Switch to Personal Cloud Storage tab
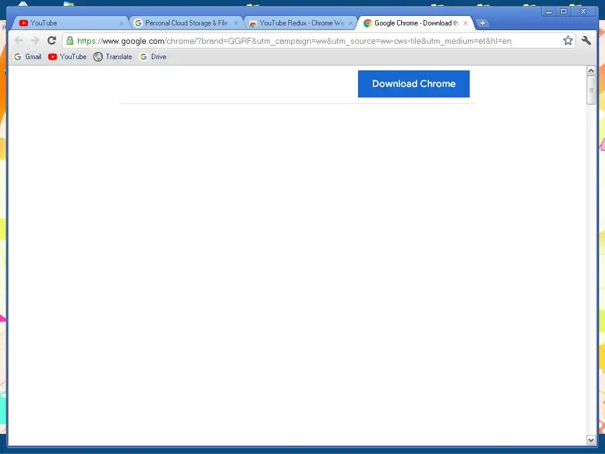This screenshot has height=454, width=605. pyautogui.click(x=186, y=23)
